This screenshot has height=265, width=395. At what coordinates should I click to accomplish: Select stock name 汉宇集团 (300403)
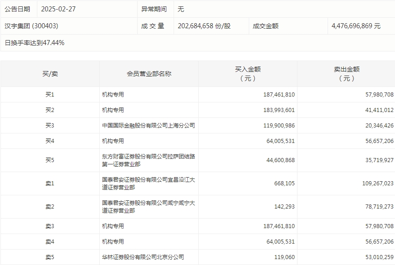[x=31, y=26]
